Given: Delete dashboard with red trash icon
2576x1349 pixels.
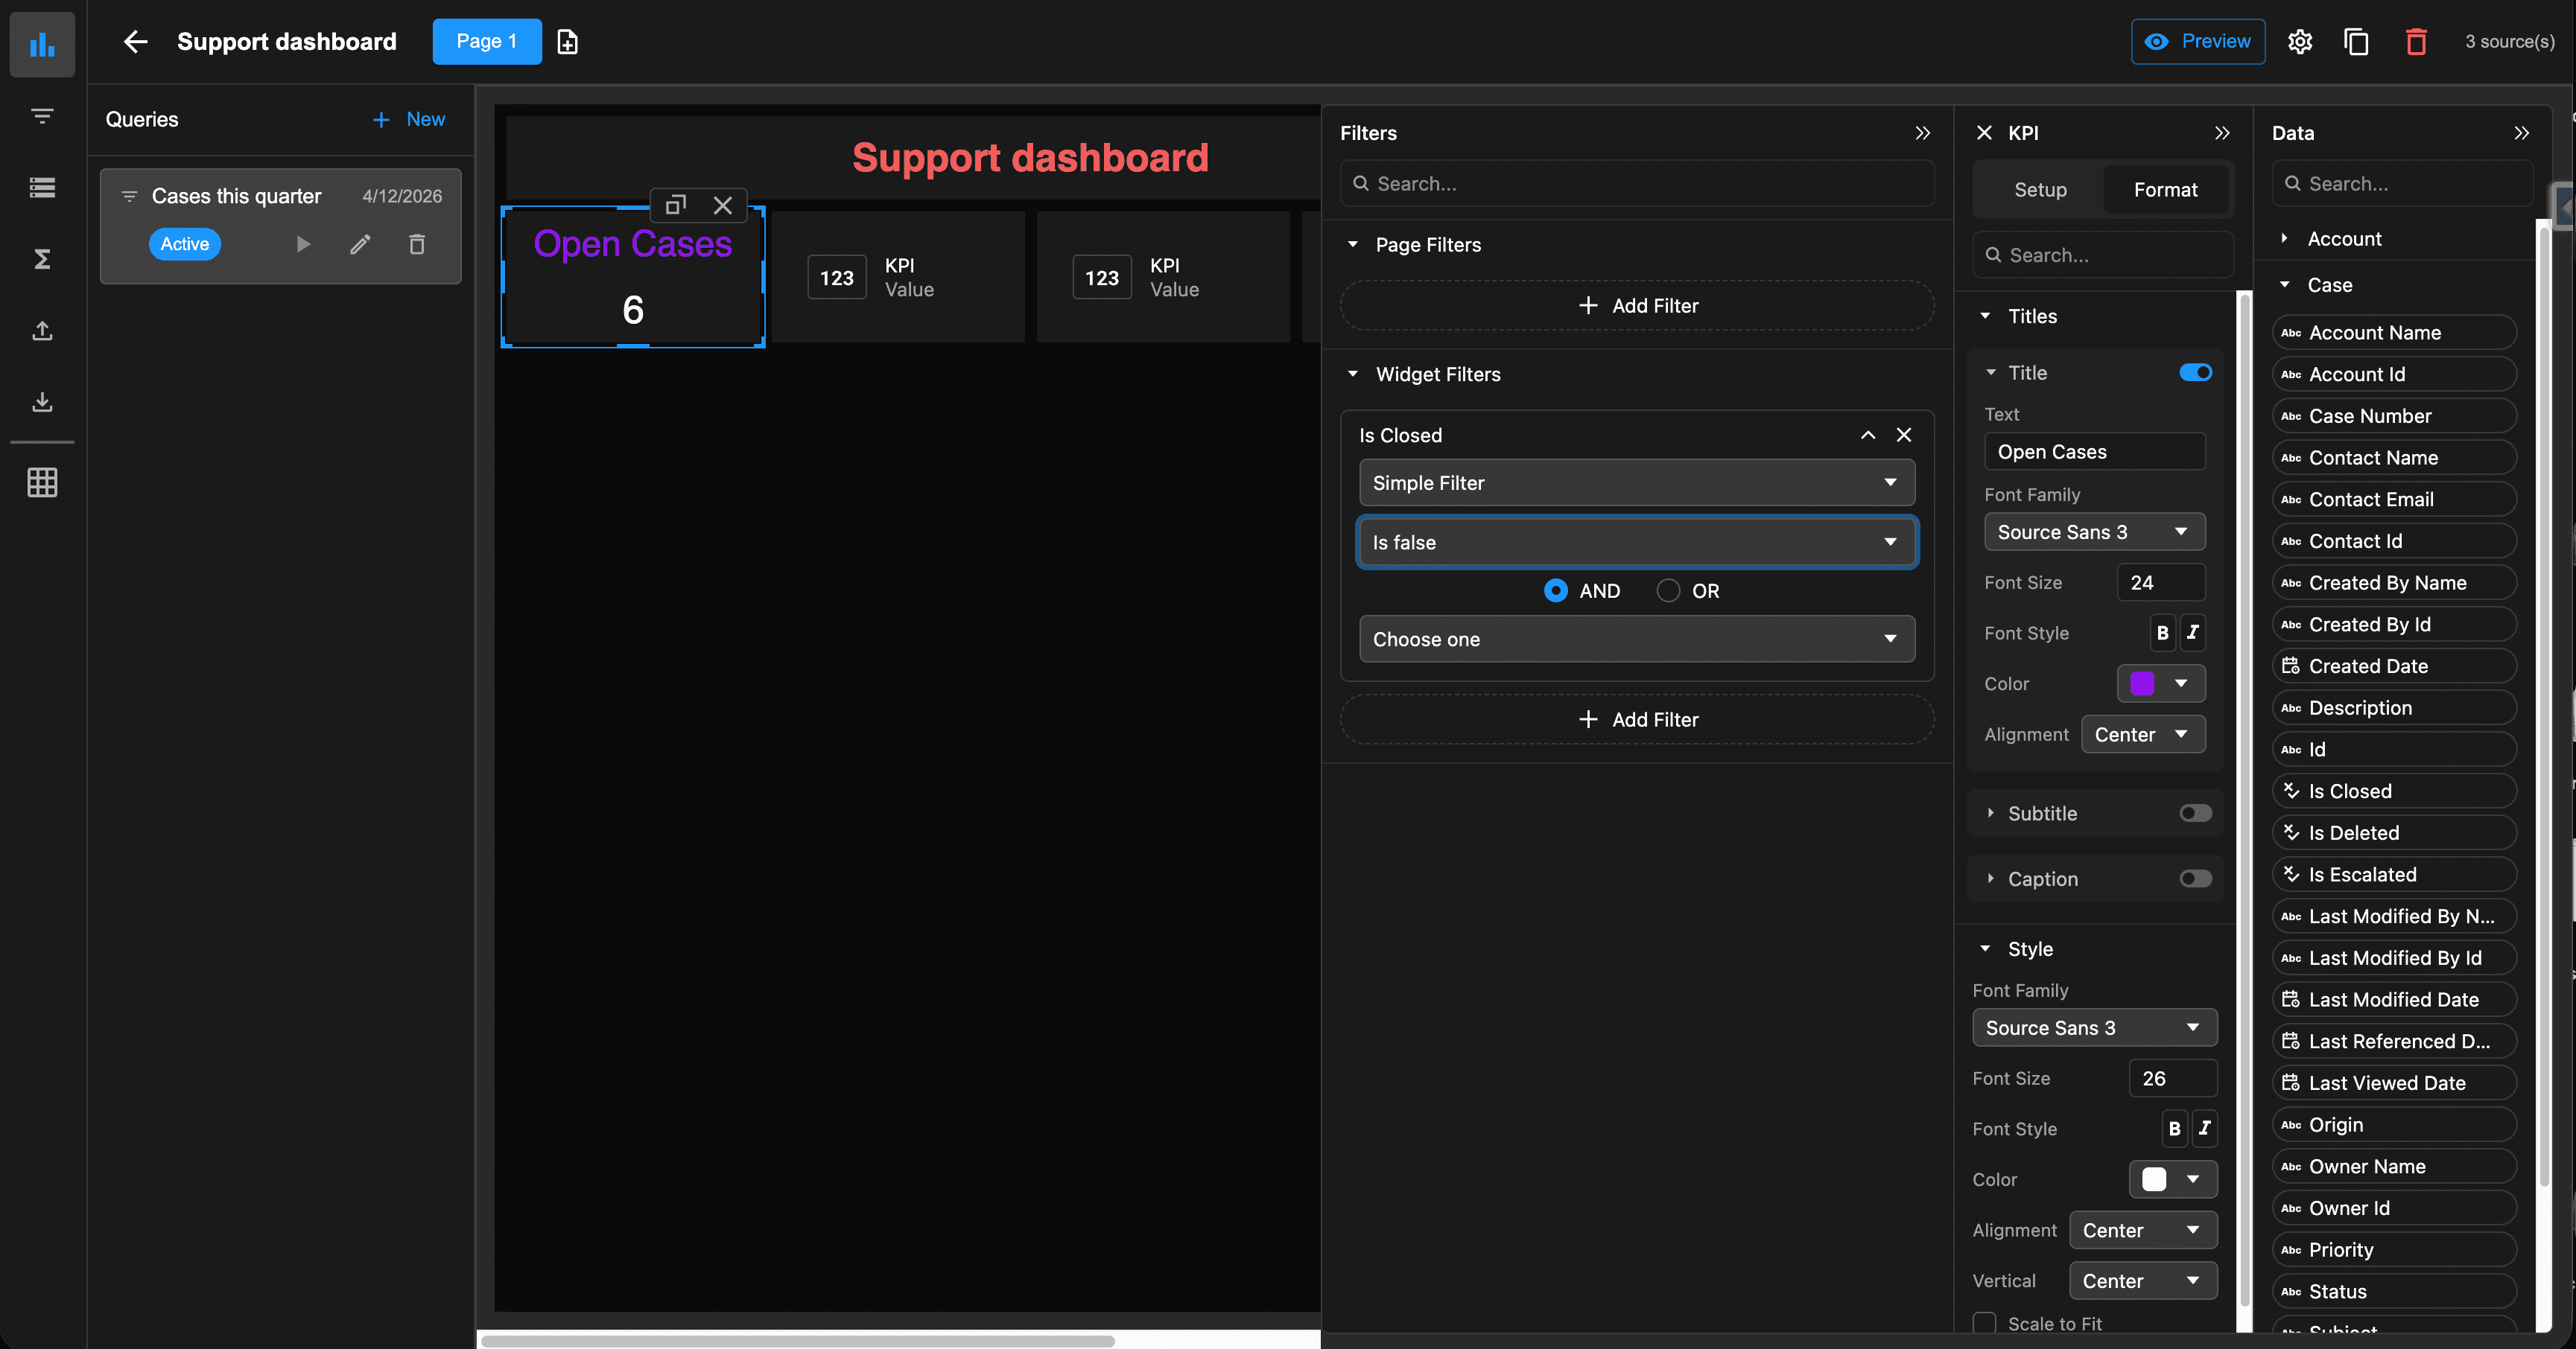Looking at the screenshot, I should click(x=2415, y=42).
